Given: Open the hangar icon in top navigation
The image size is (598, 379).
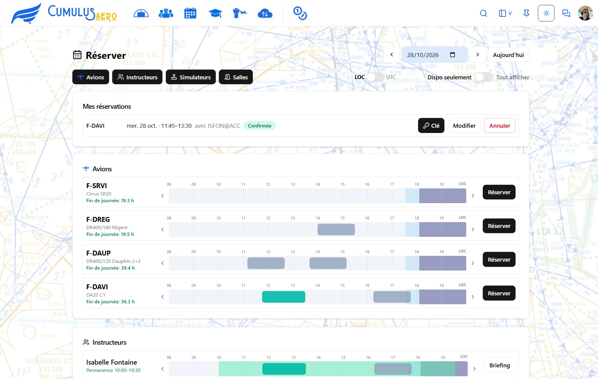Looking at the screenshot, I should pos(141,13).
